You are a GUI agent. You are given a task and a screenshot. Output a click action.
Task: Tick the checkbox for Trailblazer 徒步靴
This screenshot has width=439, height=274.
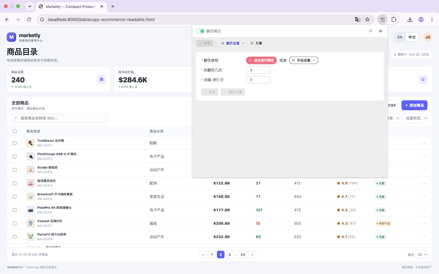pos(14,143)
